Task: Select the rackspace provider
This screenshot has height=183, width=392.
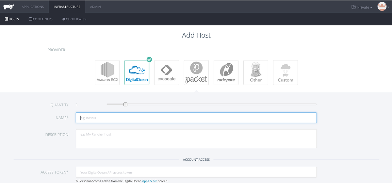Action: [226, 73]
